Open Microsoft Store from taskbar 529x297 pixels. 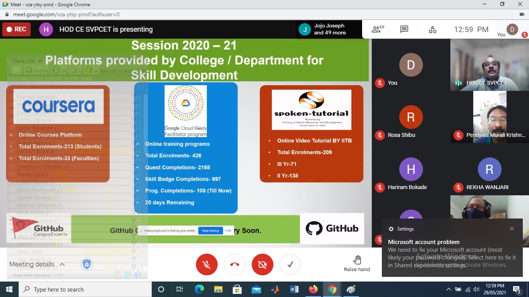click(237, 289)
